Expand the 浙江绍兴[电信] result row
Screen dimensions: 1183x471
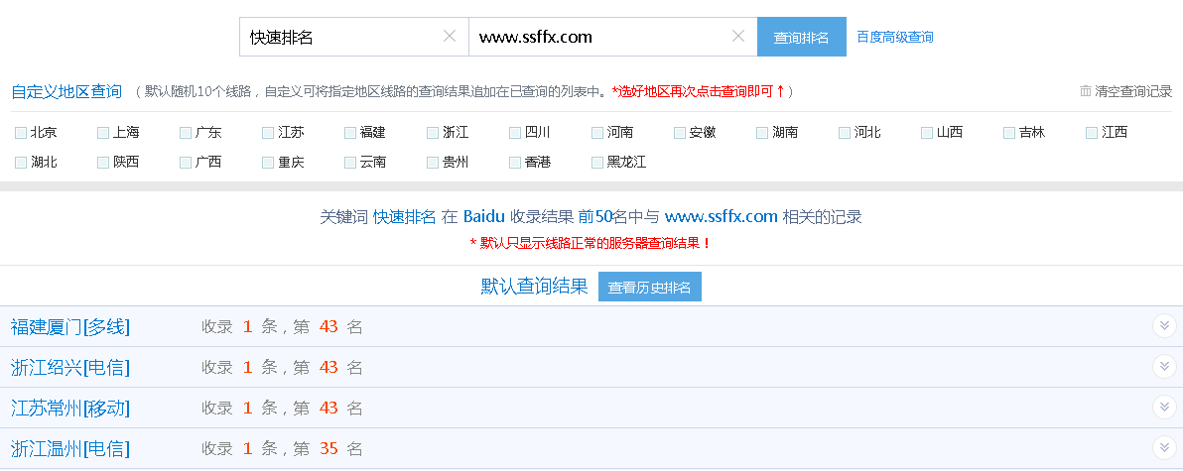click(x=1164, y=366)
